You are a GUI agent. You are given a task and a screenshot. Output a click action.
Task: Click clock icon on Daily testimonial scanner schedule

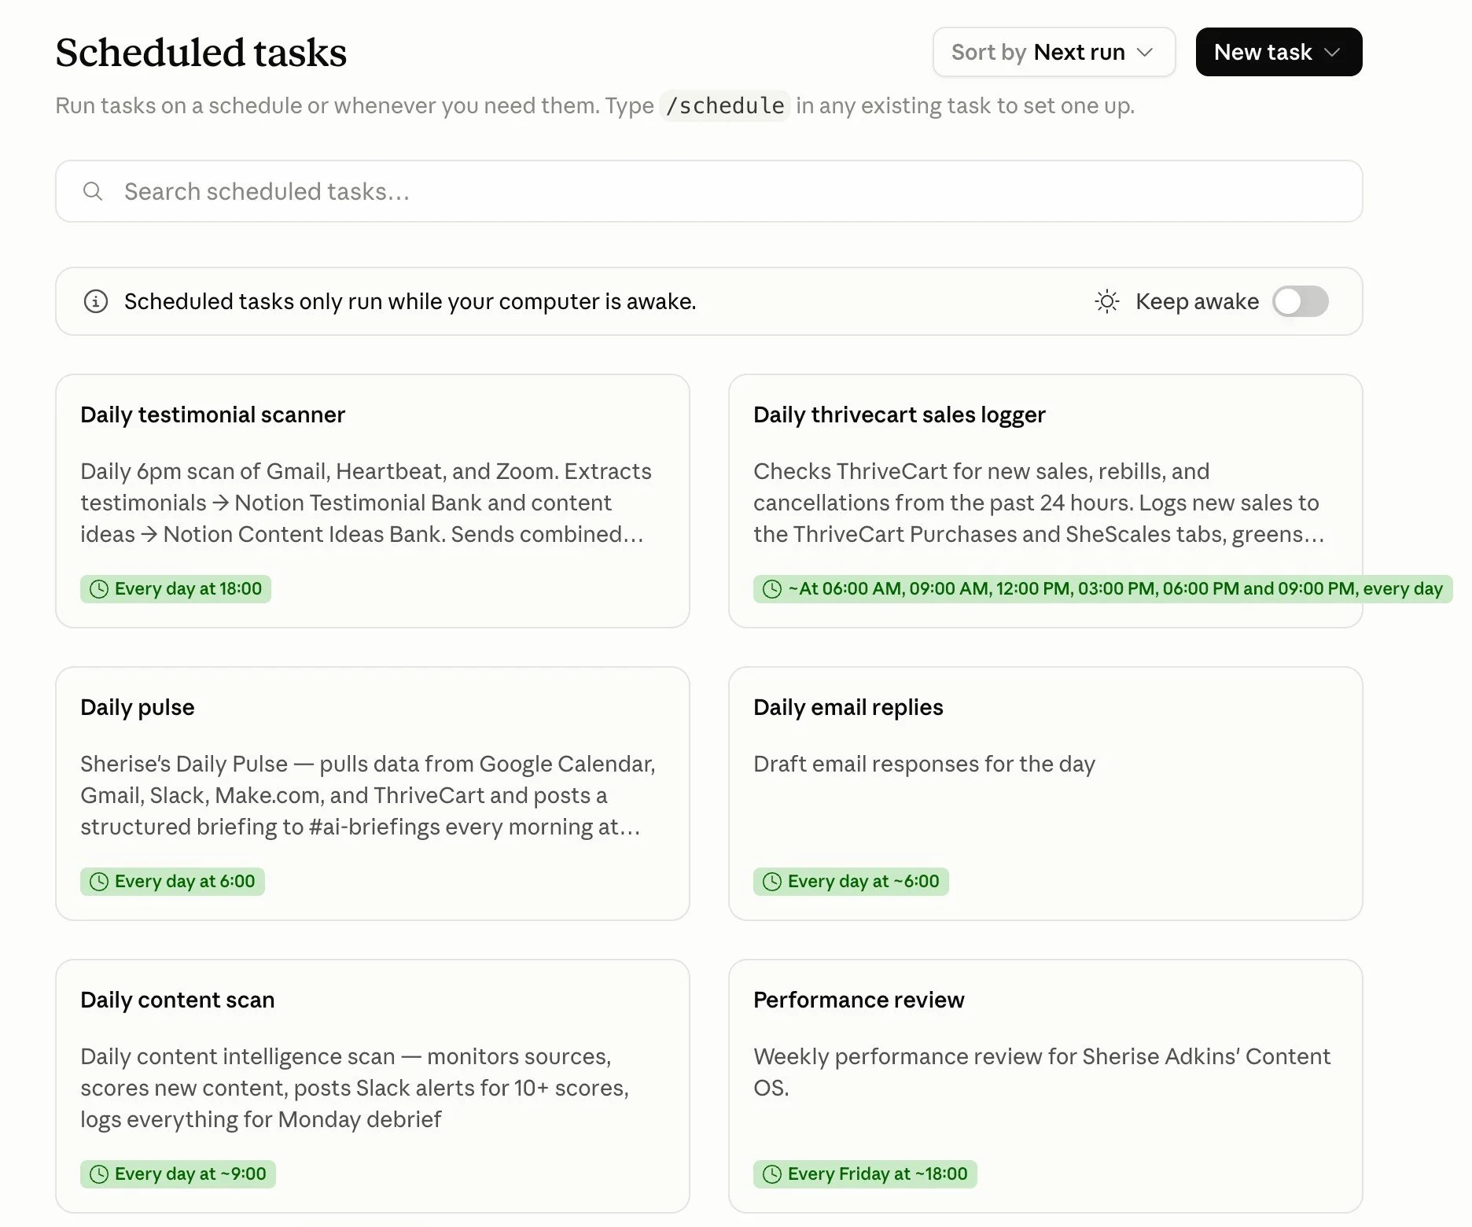[99, 589]
